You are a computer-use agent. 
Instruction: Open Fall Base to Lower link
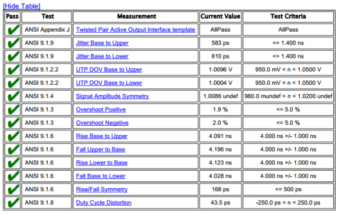tap(101, 176)
